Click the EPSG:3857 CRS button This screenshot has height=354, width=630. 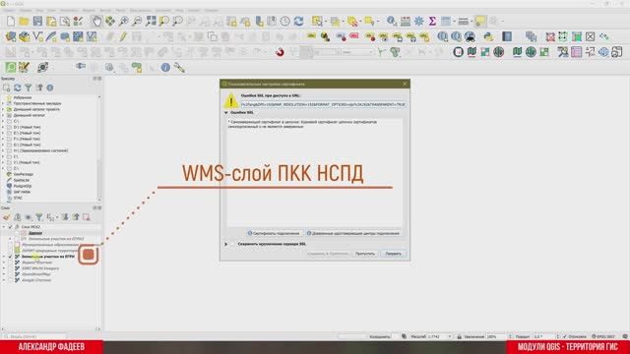603,336
